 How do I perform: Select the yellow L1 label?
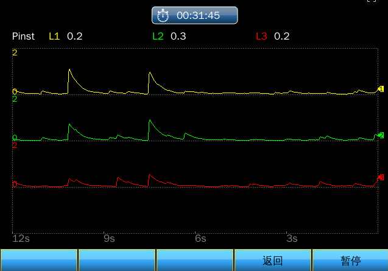coord(54,37)
